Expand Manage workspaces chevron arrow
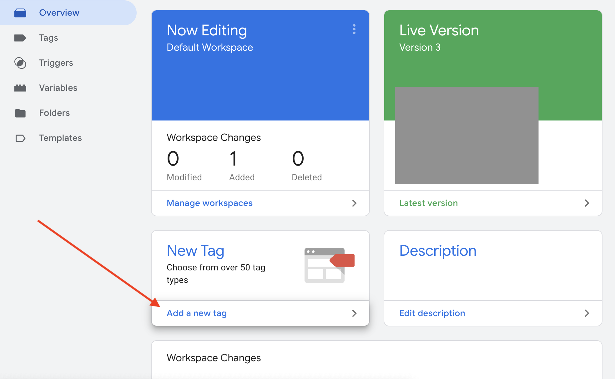Screen dimensions: 615x379 tap(354, 203)
